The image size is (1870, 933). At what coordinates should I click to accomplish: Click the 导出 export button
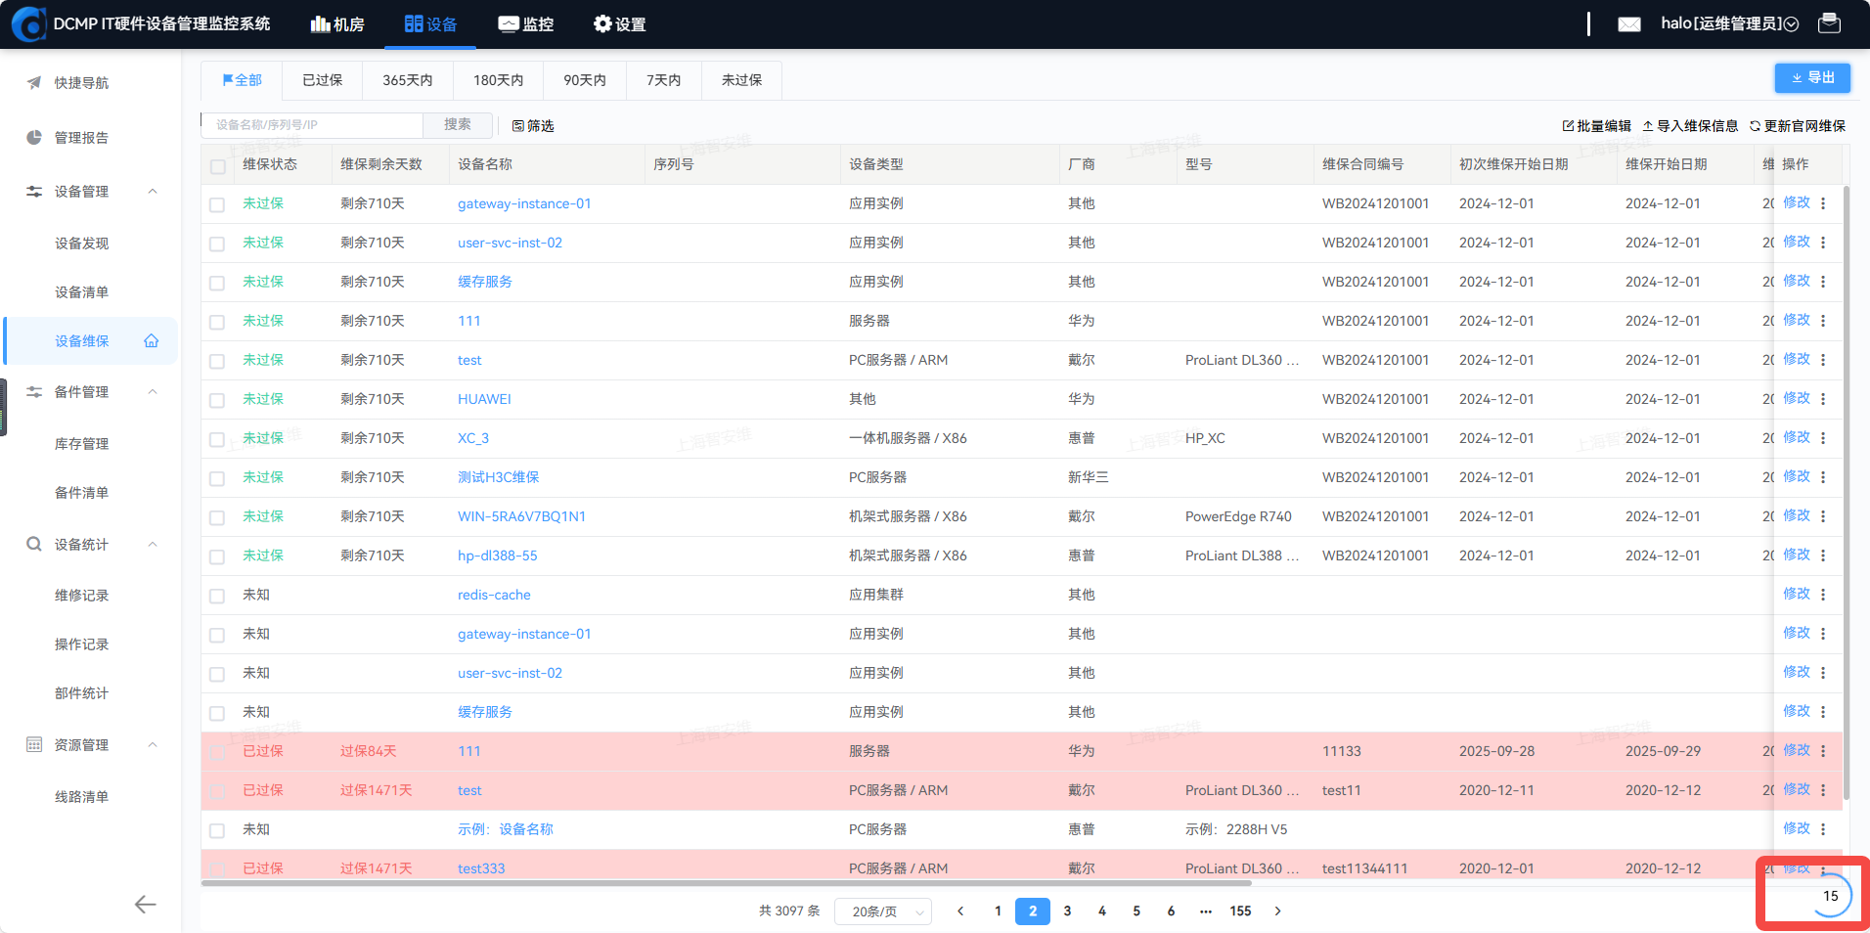point(1812,78)
